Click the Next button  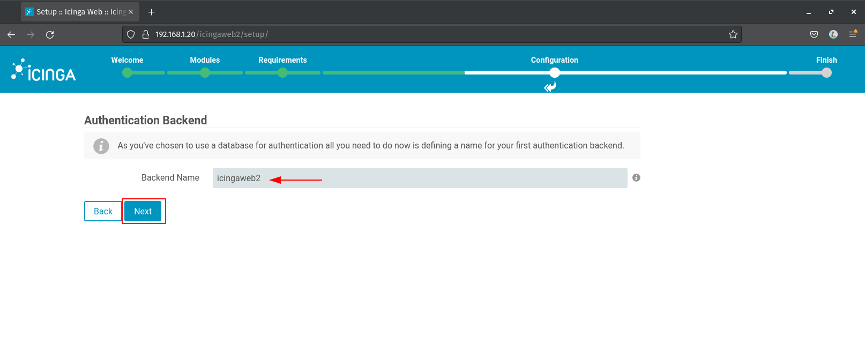click(x=143, y=211)
